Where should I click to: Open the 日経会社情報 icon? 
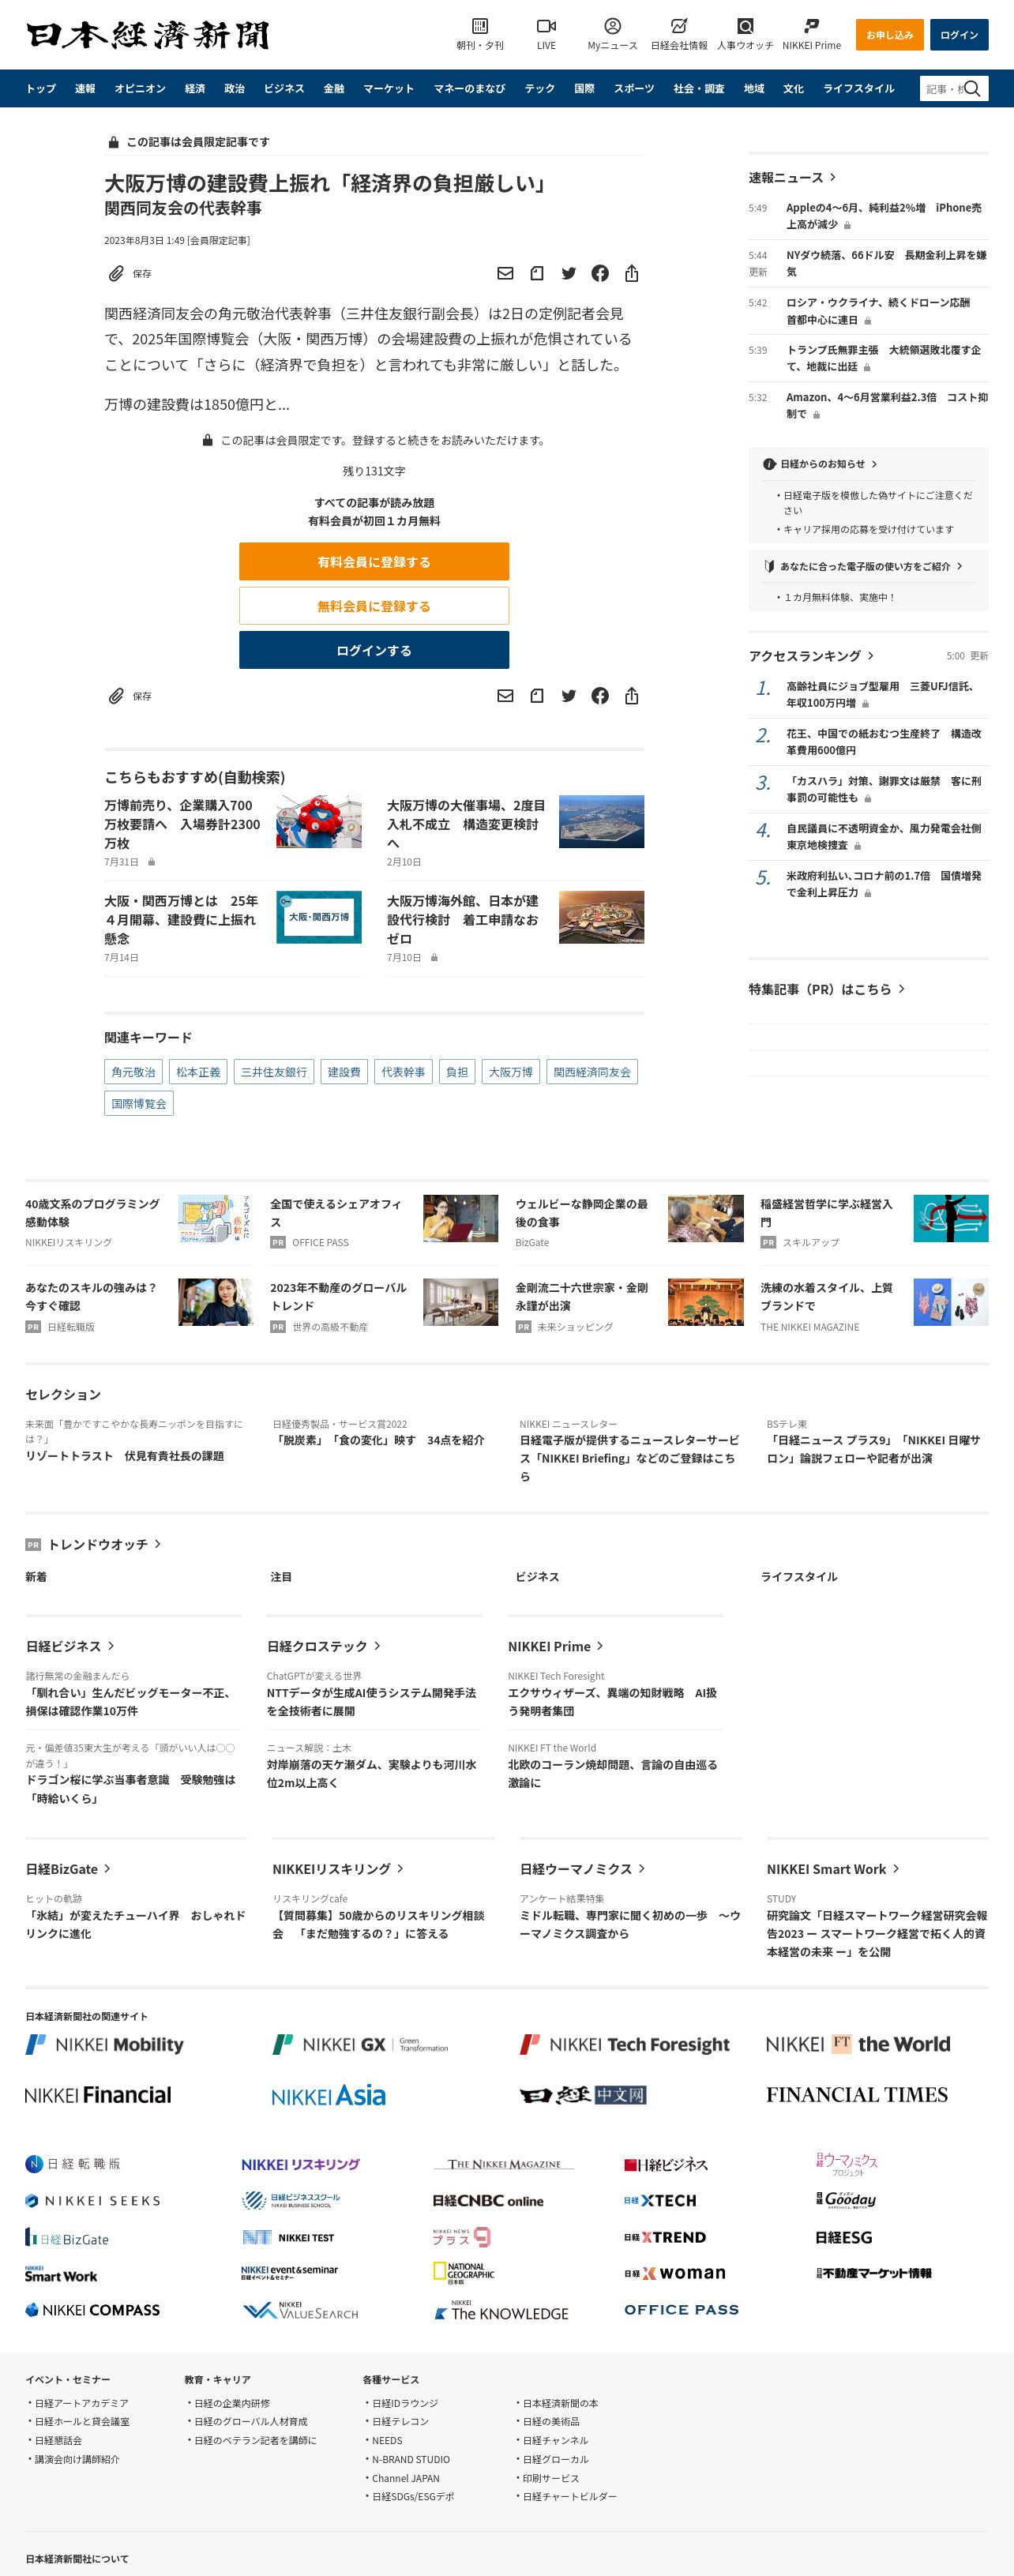point(679,27)
